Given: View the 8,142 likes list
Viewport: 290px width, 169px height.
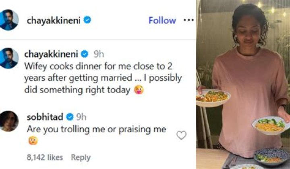Looking at the screenshot, I should [x=45, y=157].
